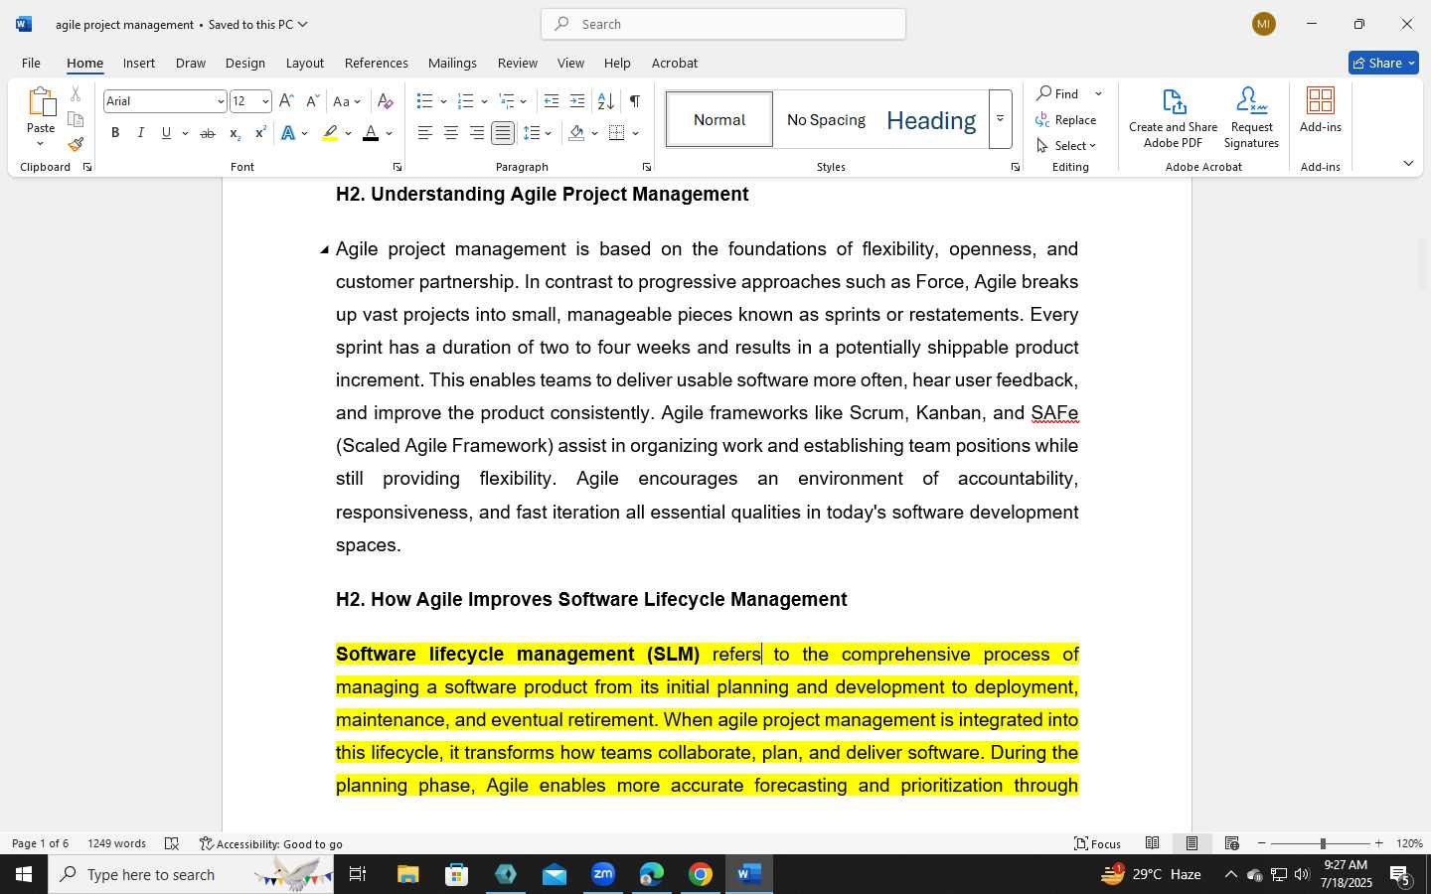Click Replace in Editing group
The width and height of the screenshot is (1431, 894).
[1066, 119]
